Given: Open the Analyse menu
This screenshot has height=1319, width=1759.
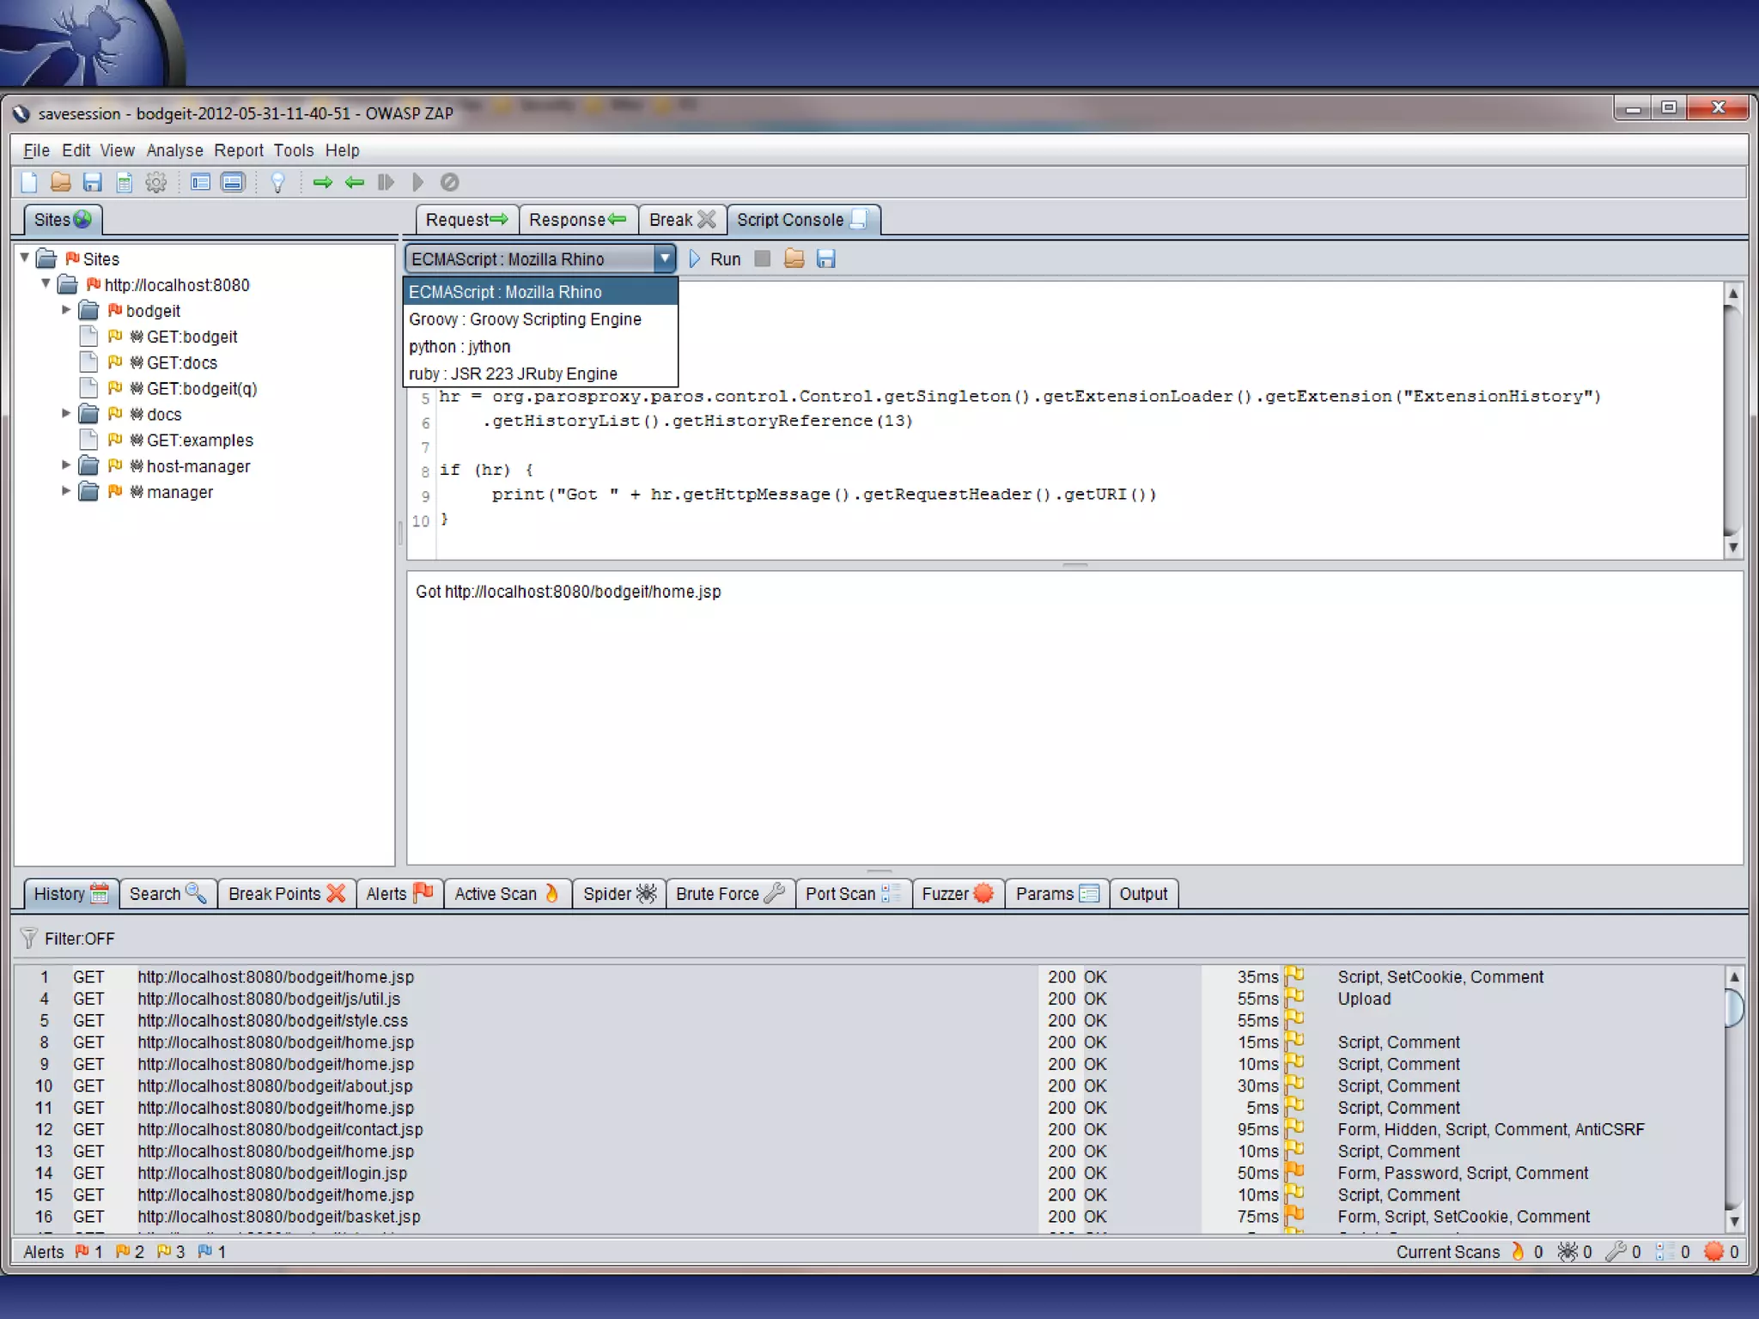Looking at the screenshot, I should coord(174,150).
